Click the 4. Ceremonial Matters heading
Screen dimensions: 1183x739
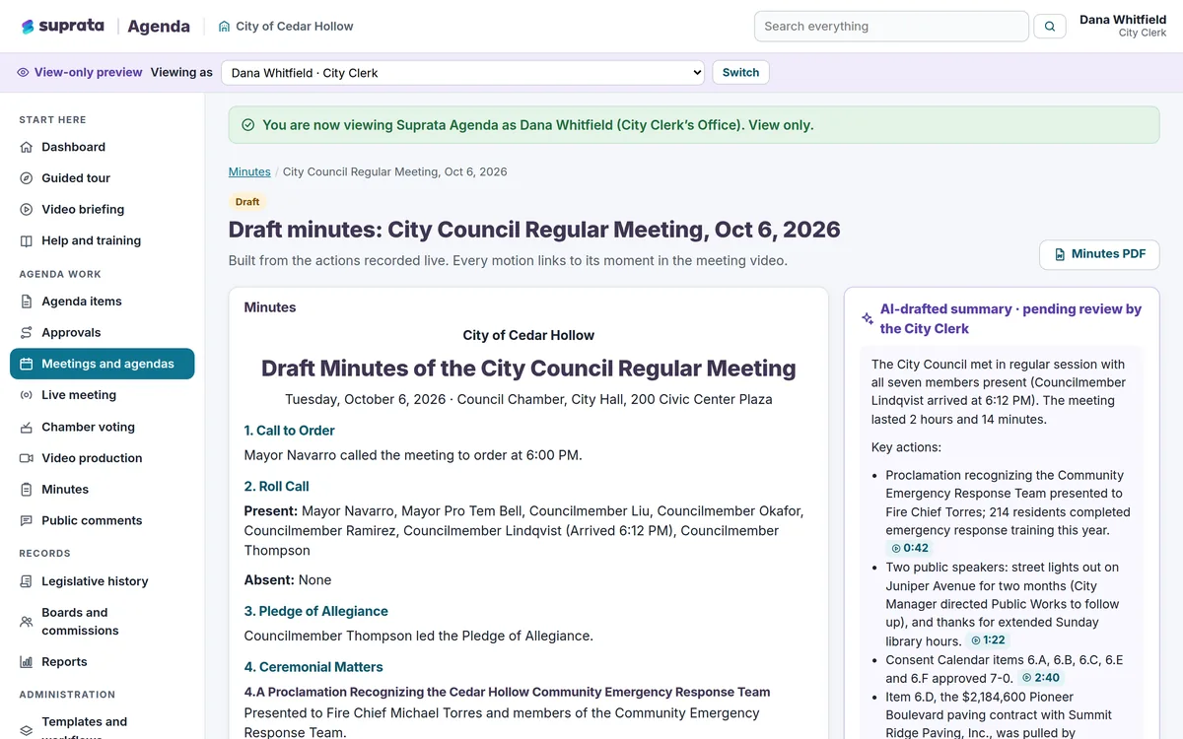(313, 667)
